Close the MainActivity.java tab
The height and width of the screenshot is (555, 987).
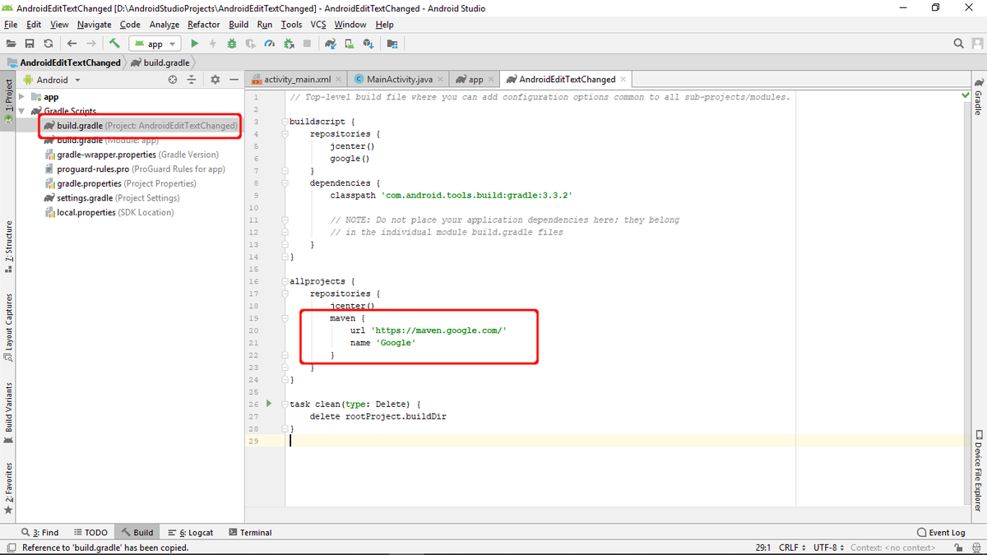[x=440, y=79]
